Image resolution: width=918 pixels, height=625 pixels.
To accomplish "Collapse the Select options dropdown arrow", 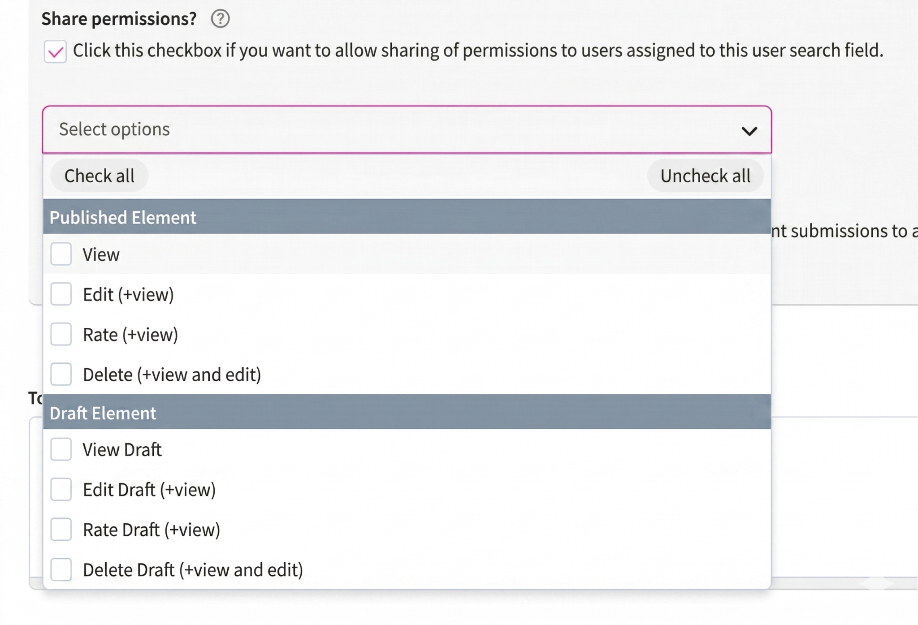I will [749, 131].
